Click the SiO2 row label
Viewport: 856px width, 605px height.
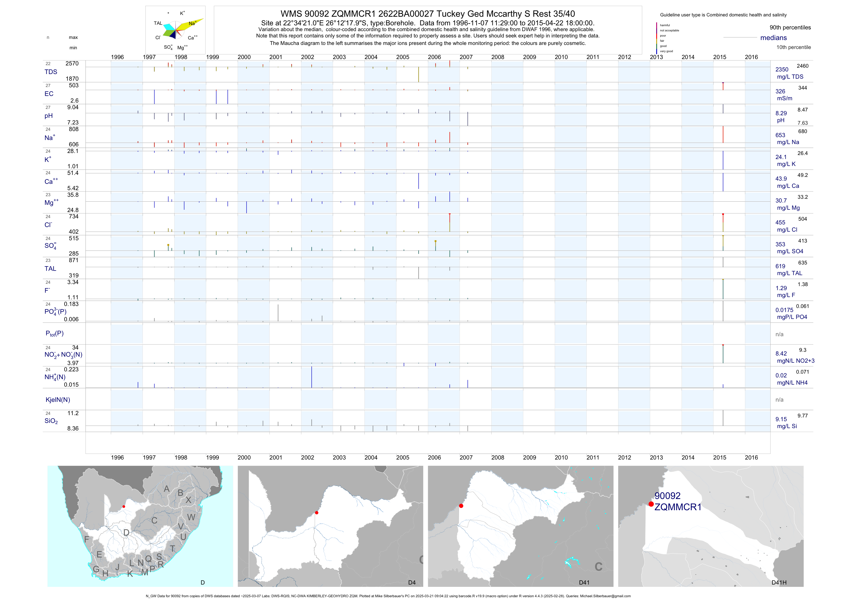pos(51,421)
